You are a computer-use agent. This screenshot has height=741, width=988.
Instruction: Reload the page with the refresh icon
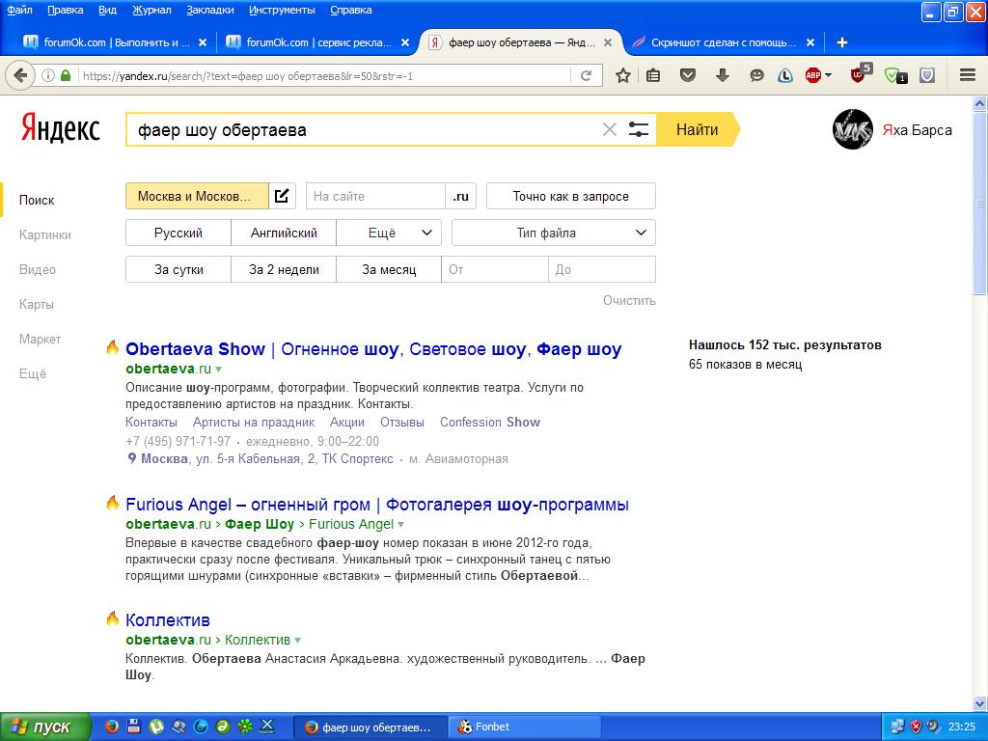[x=586, y=75]
